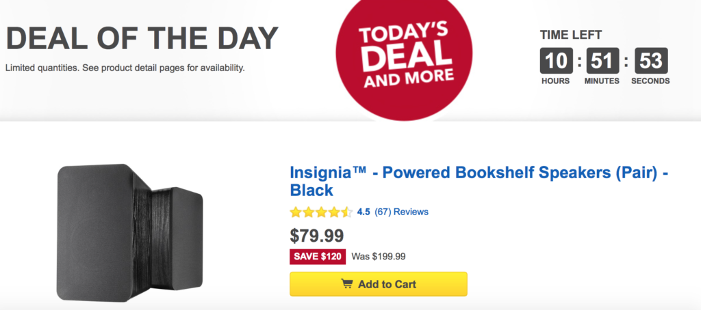The height and width of the screenshot is (310, 701).
Task: Click the MINUTES label under the timer
Action: [x=602, y=81]
